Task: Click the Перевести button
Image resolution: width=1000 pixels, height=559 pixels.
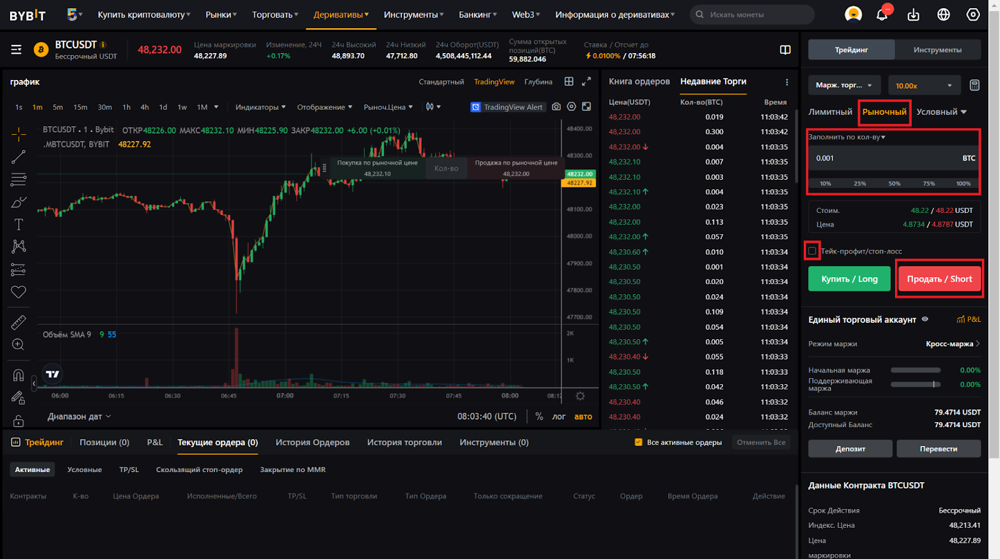Action: 939,448
